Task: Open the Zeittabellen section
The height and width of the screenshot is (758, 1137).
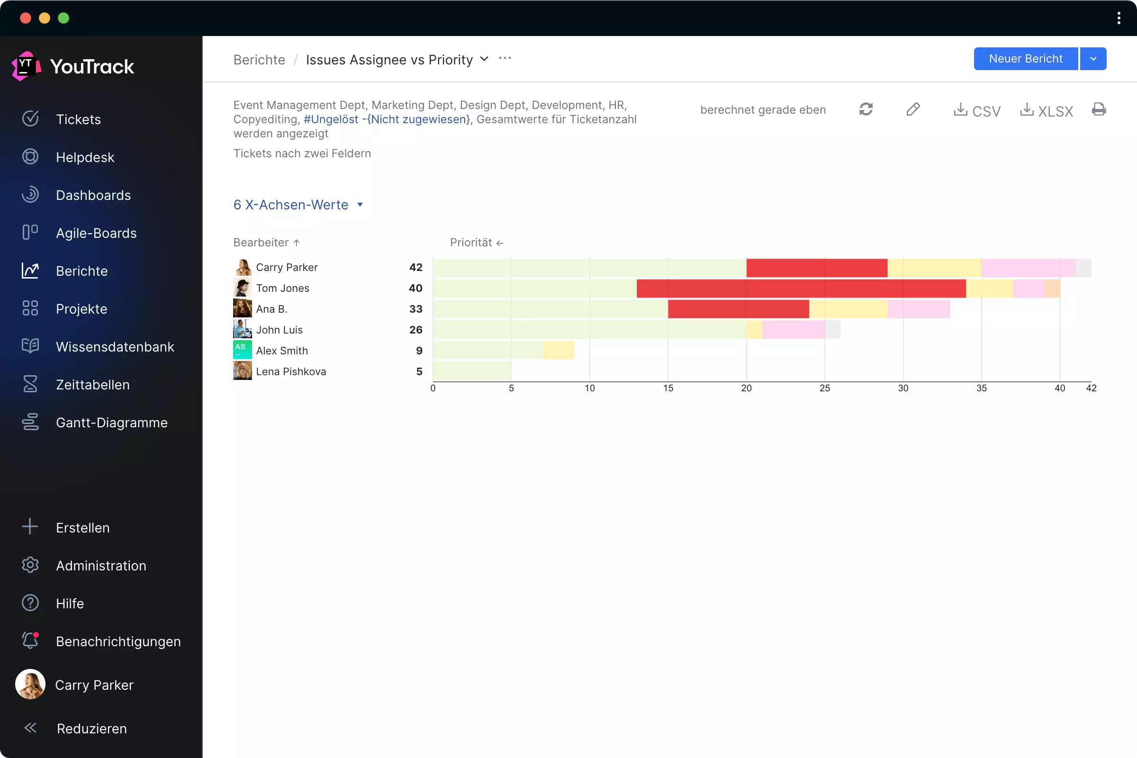Action: pos(92,384)
